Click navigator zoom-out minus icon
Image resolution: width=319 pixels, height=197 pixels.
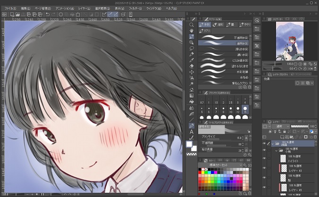295,64
